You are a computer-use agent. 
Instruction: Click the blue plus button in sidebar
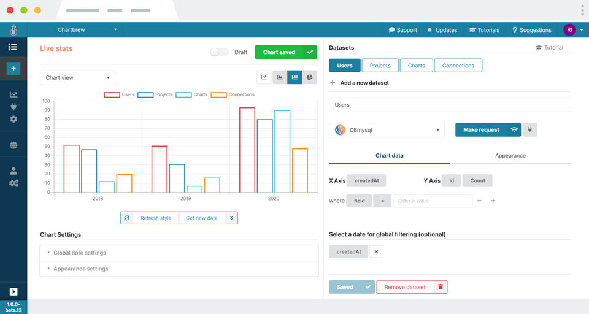click(13, 68)
